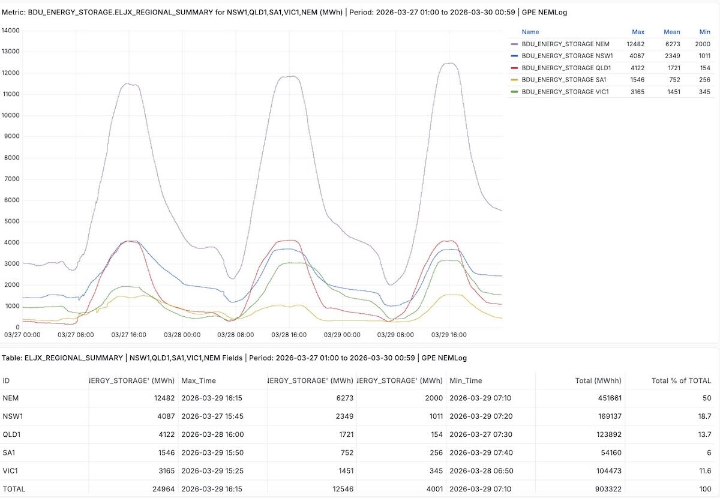The height and width of the screenshot is (498, 720).
Task: Sort table by ID column header
Action: coord(7,380)
